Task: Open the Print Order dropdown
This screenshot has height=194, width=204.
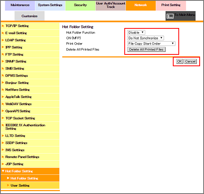Action: [x=151, y=43]
